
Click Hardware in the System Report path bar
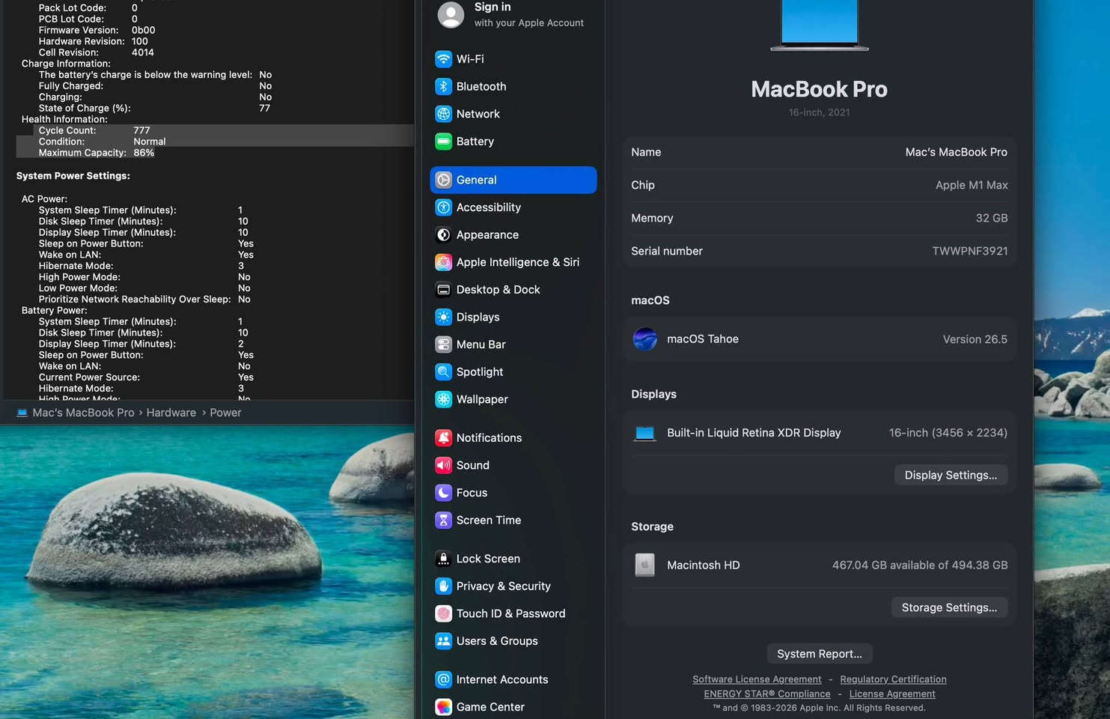coord(171,413)
